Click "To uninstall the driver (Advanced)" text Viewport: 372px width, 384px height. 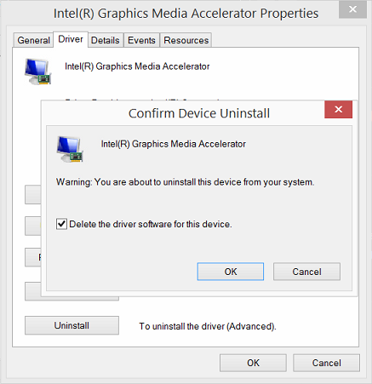tap(208, 326)
